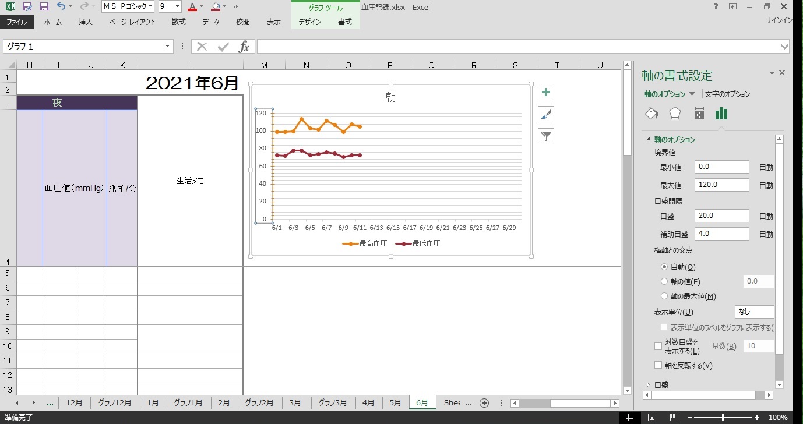803x424 pixels.
Task: Open the 表示単位 なし dropdown
Action: coord(755,312)
